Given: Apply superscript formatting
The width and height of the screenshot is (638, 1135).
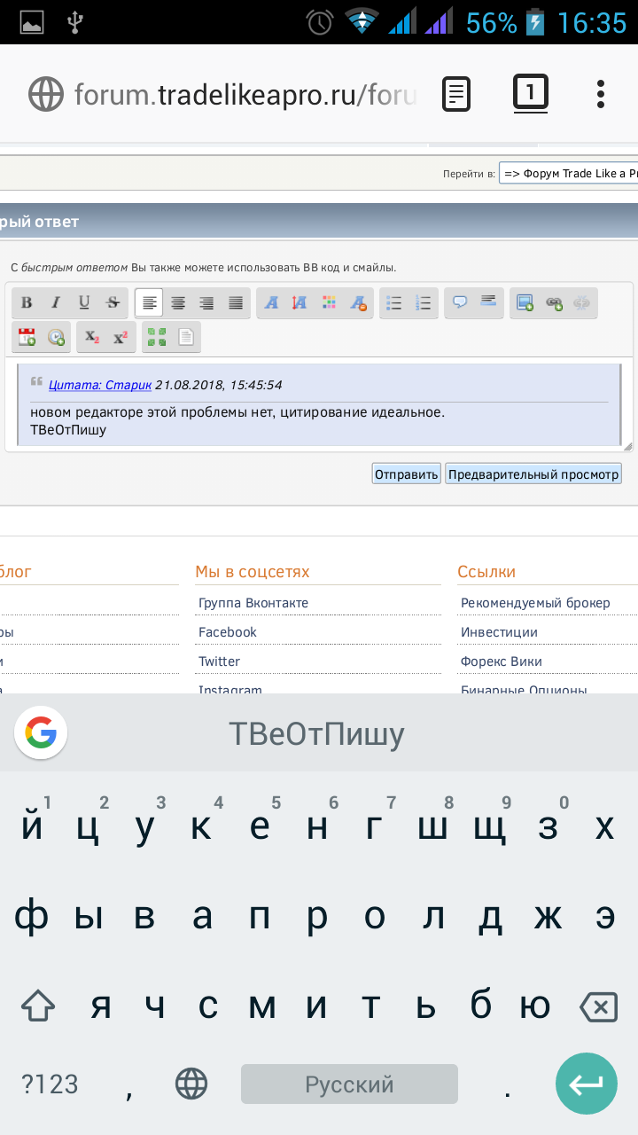Looking at the screenshot, I should [121, 337].
